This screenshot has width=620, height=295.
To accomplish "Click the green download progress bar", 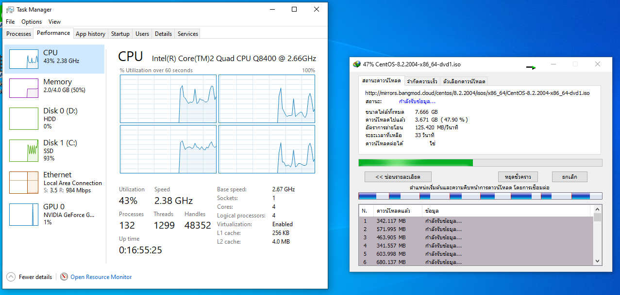I will 480,163.
